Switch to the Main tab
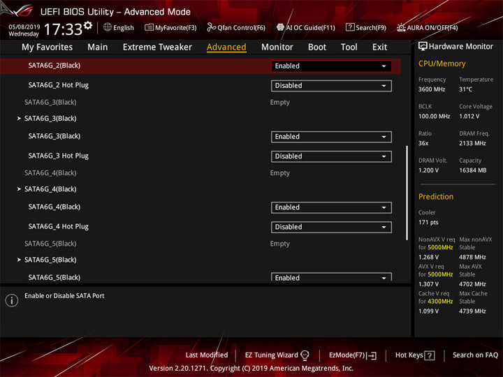 click(x=98, y=47)
